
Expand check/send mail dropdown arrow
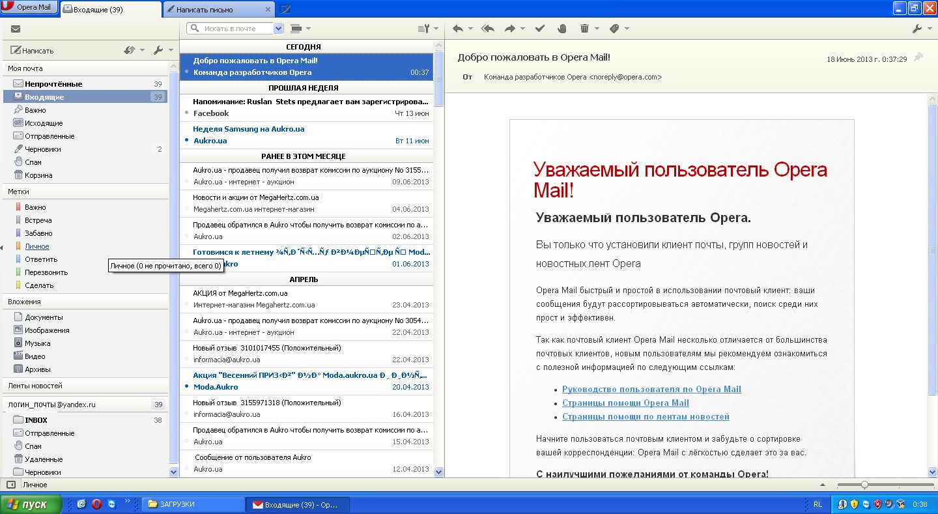pyautogui.click(x=142, y=50)
